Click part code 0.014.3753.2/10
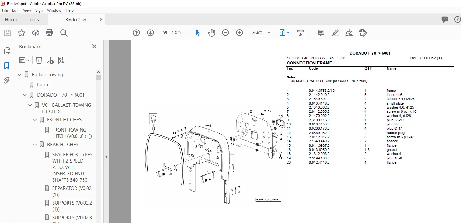Screen dimensions: 461x223 click(x=321, y=91)
